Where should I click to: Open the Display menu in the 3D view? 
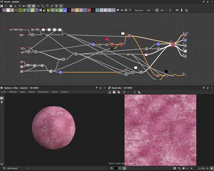[x=55, y=92]
